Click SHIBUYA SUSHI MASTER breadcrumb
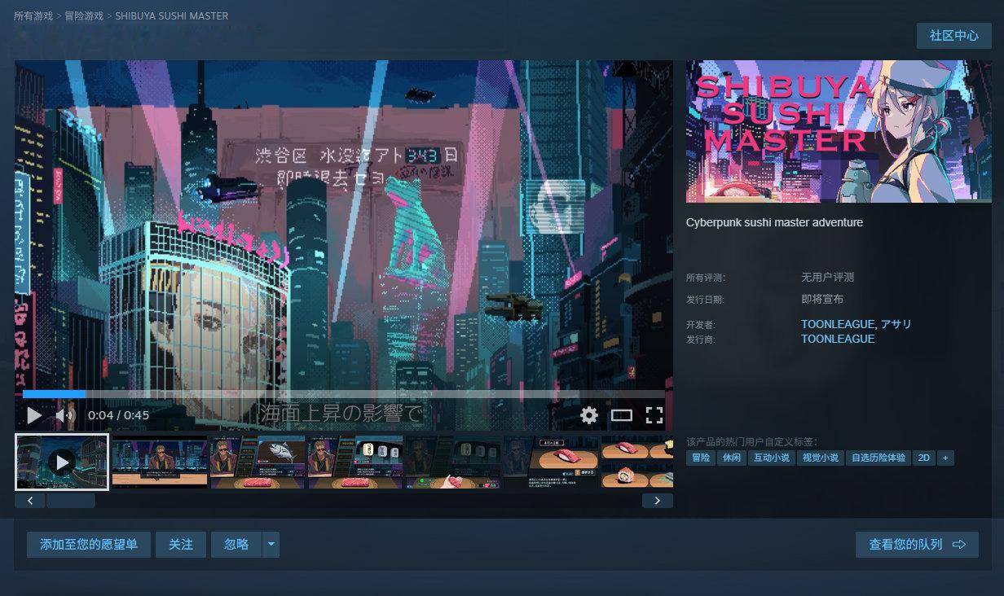Screen dimensions: 1004x596 pyautogui.click(x=172, y=16)
